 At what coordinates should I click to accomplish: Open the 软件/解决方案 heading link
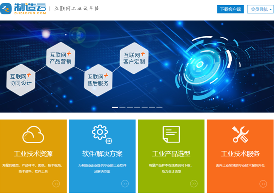click(x=102, y=154)
